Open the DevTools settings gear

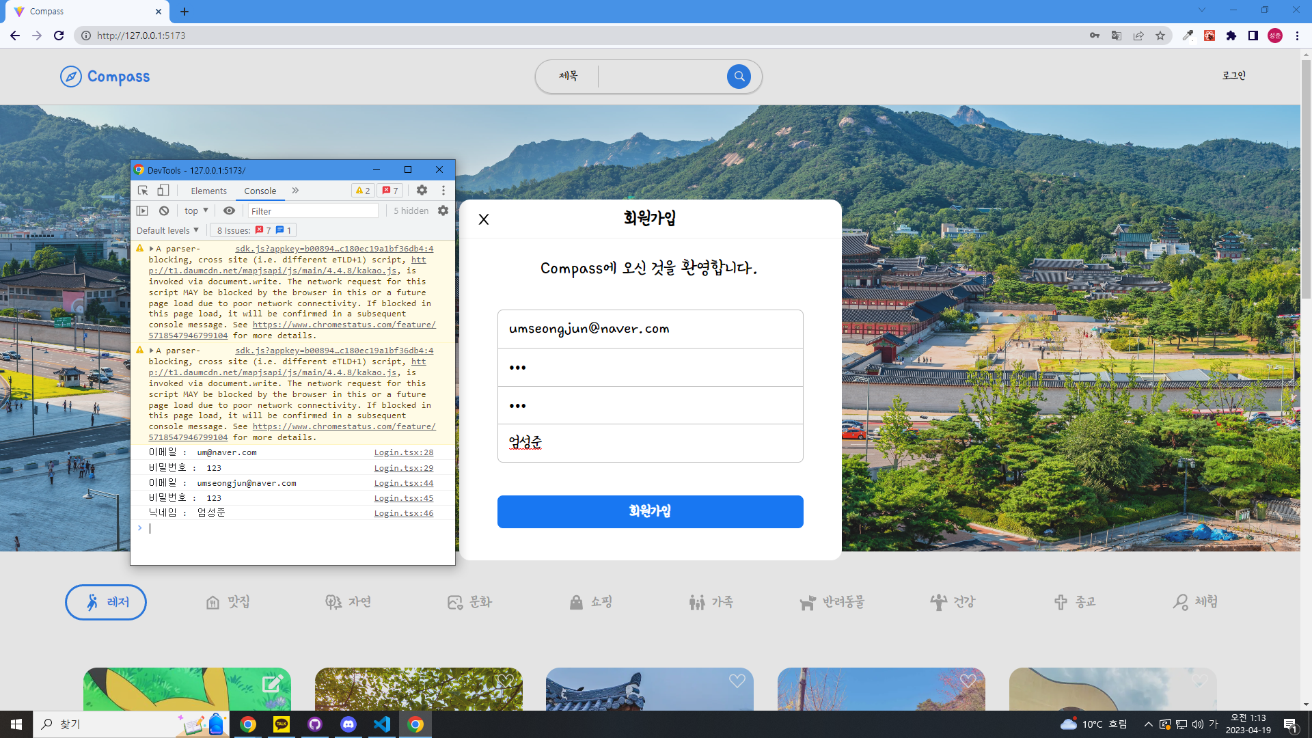click(422, 191)
